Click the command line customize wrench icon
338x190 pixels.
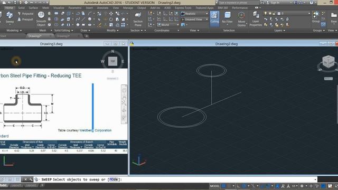(x=31, y=179)
